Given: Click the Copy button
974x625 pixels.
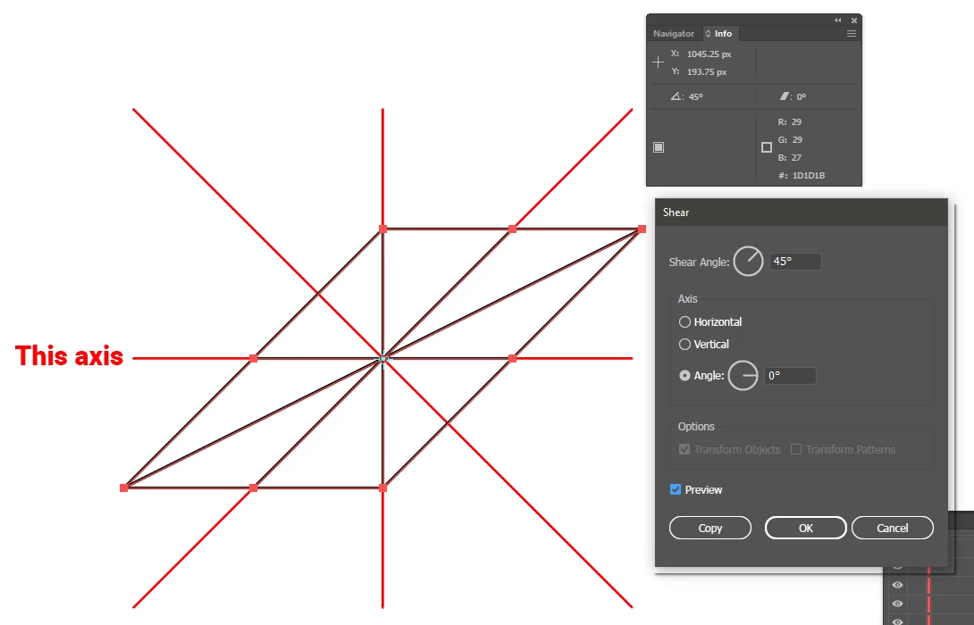Looking at the screenshot, I should coord(710,529).
